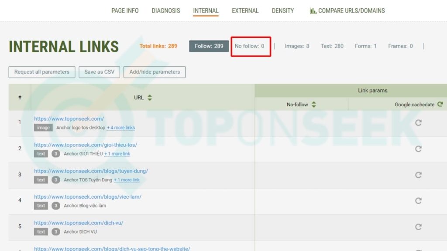Toggle the Follow: 289 filter
The width and height of the screenshot is (447, 251).
(209, 46)
